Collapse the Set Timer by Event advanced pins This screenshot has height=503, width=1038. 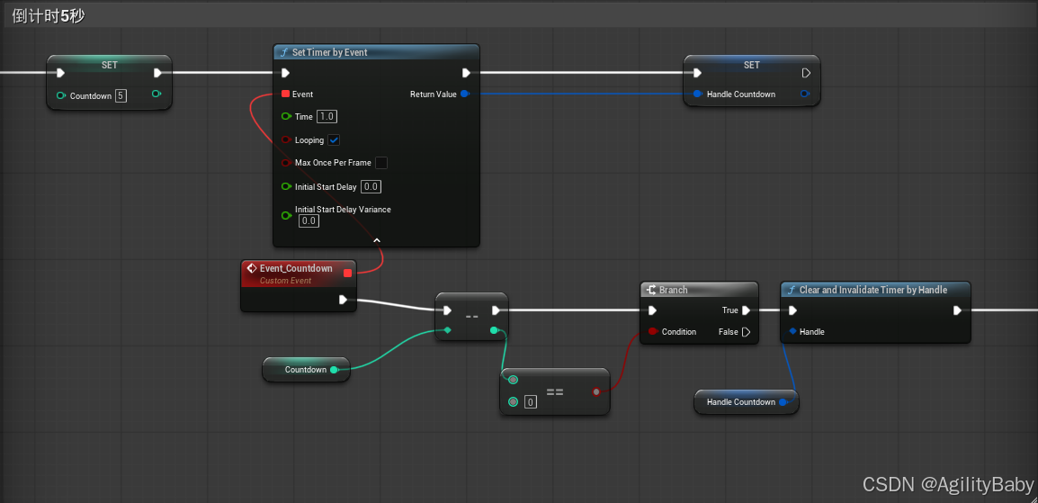pyautogui.click(x=377, y=239)
